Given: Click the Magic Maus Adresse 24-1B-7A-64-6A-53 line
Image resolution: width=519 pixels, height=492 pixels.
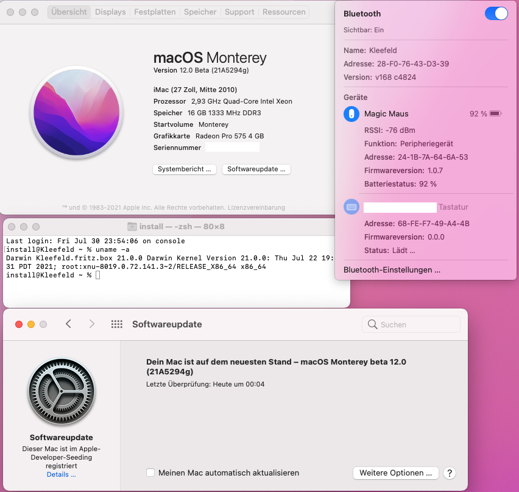Looking at the screenshot, I should (x=416, y=157).
